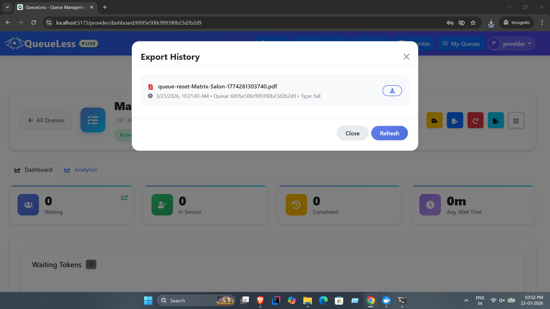Download the queue-reset-Matrix-Salon PDF export
The image size is (550, 309).
click(x=392, y=91)
